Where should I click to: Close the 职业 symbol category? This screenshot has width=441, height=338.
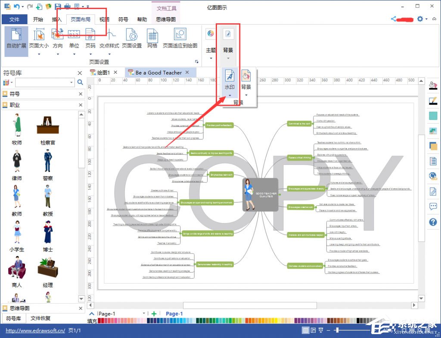coord(81,105)
